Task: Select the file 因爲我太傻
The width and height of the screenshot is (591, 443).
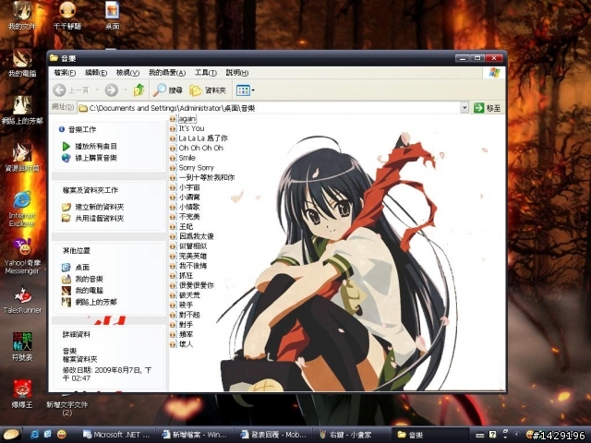Action: pyautogui.click(x=197, y=236)
